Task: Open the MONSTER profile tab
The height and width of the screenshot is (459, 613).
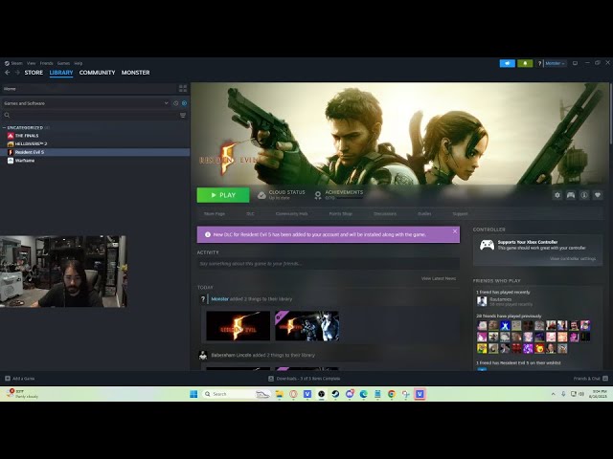Action: point(135,73)
